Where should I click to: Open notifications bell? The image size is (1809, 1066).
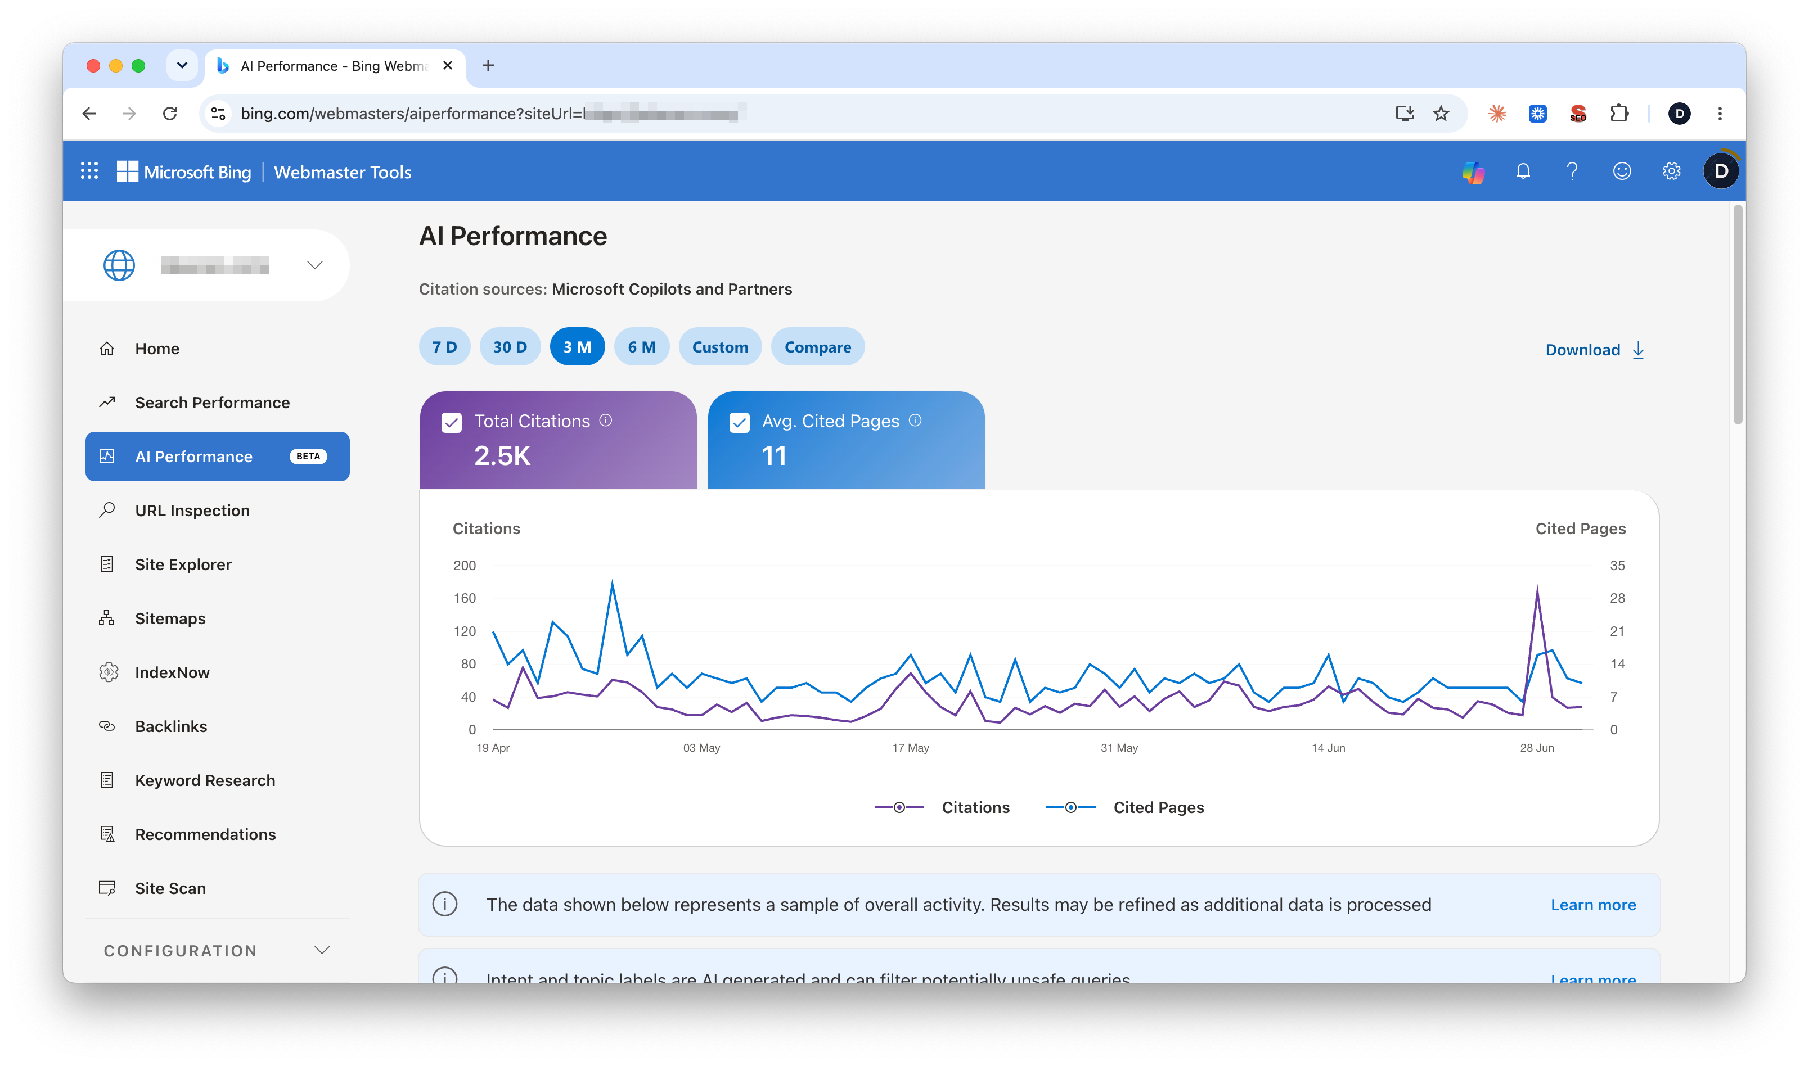coord(1522,171)
